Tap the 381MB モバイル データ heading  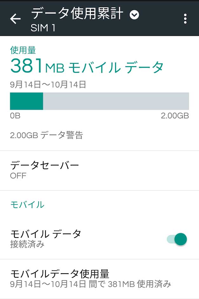pos(87,66)
